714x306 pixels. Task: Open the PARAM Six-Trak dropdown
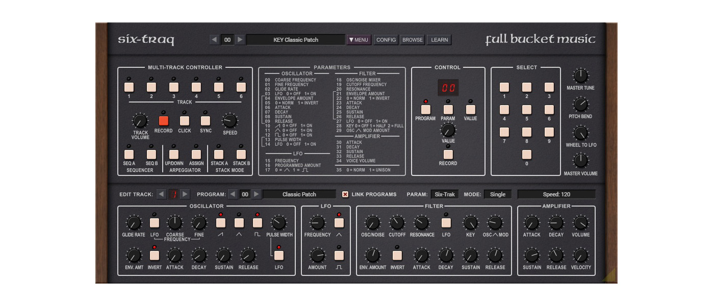pyautogui.click(x=445, y=194)
